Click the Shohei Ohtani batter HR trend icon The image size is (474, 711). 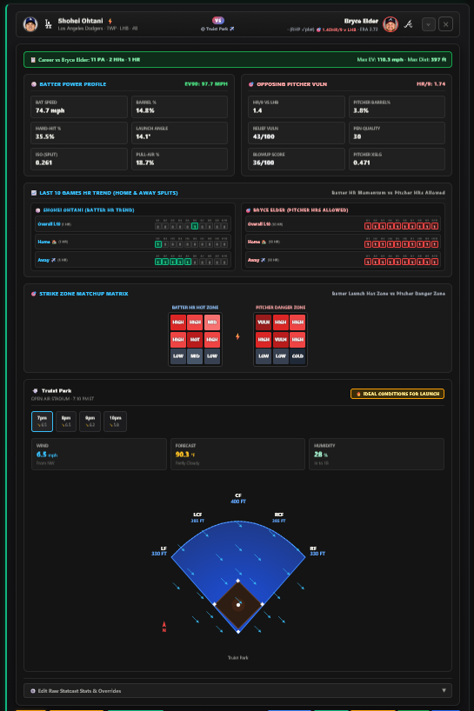[x=38, y=210]
